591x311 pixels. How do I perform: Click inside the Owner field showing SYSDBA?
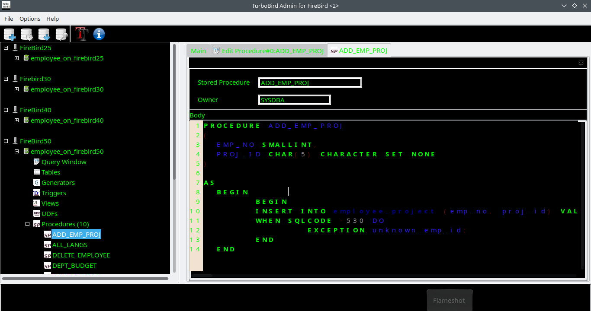tap(294, 100)
